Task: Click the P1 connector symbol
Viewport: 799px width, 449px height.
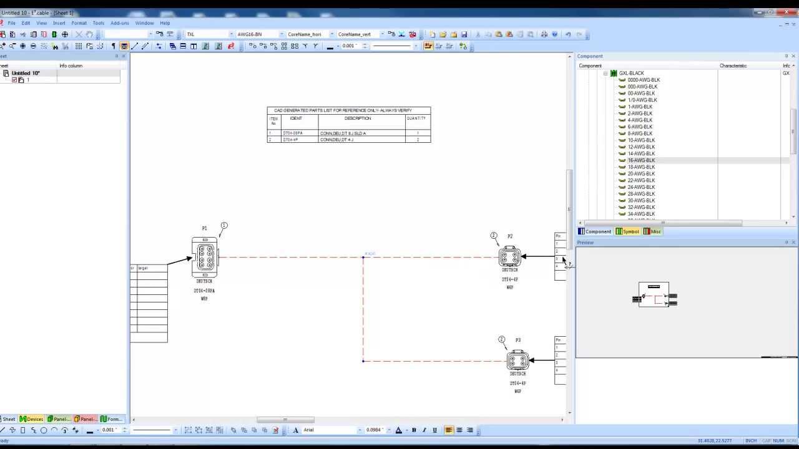Action: click(x=205, y=257)
